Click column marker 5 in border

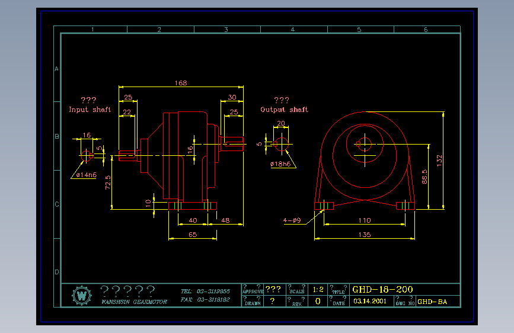(359, 30)
